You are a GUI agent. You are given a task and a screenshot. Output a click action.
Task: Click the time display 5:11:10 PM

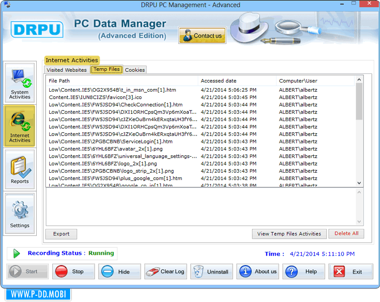pos(322,254)
